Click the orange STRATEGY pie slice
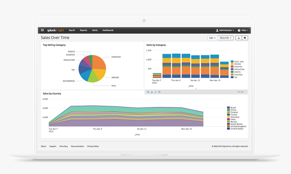 tap(98, 62)
